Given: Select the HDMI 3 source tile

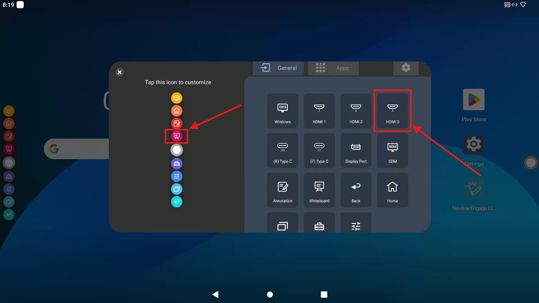Looking at the screenshot, I should (x=392, y=111).
